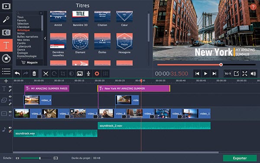Click the timeline scale slider handle
Image resolution: width=260 pixels, height=163 pixels.
(x=40, y=158)
